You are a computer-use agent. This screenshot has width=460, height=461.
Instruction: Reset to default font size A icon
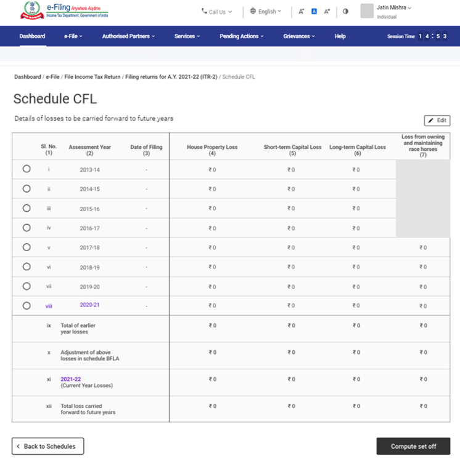314,11
